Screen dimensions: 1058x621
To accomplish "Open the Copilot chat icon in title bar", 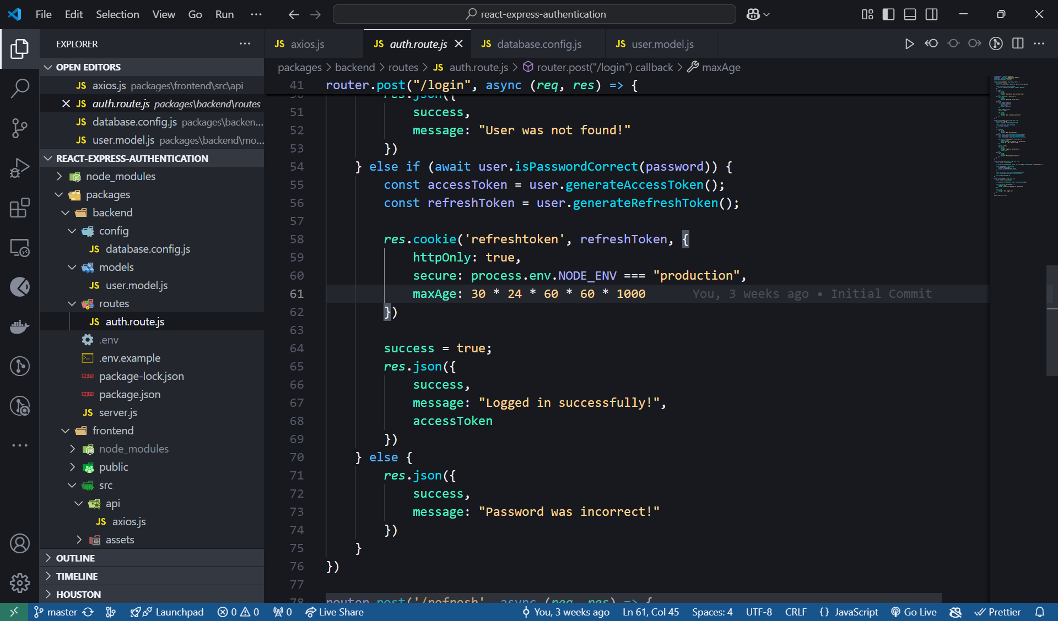I will 753,14.
